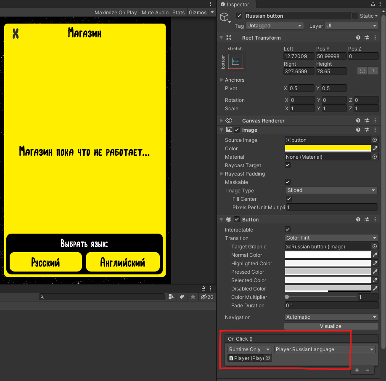Image resolution: width=386 pixels, height=381 pixels.
Task: Toggle the Raycast Target checkbox
Action: 288,165
